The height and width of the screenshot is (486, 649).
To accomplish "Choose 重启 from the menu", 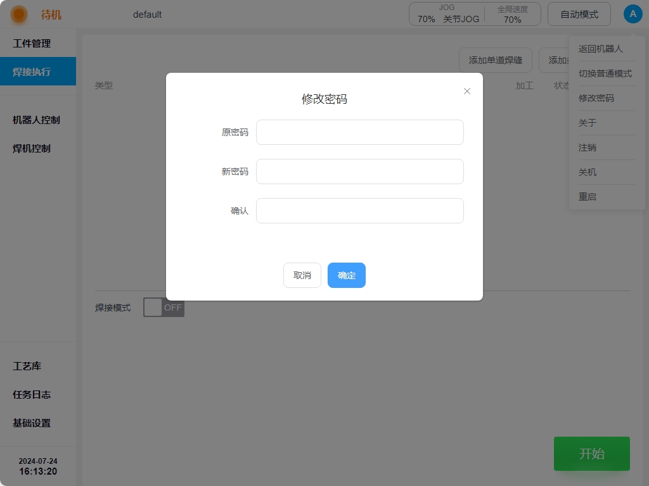I will coord(588,197).
